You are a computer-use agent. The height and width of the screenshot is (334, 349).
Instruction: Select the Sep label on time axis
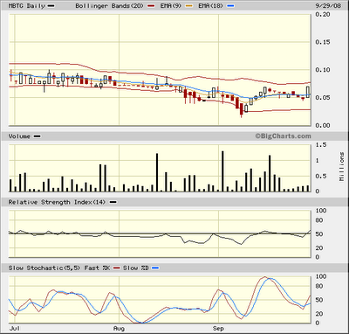pyautogui.click(x=218, y=329)
